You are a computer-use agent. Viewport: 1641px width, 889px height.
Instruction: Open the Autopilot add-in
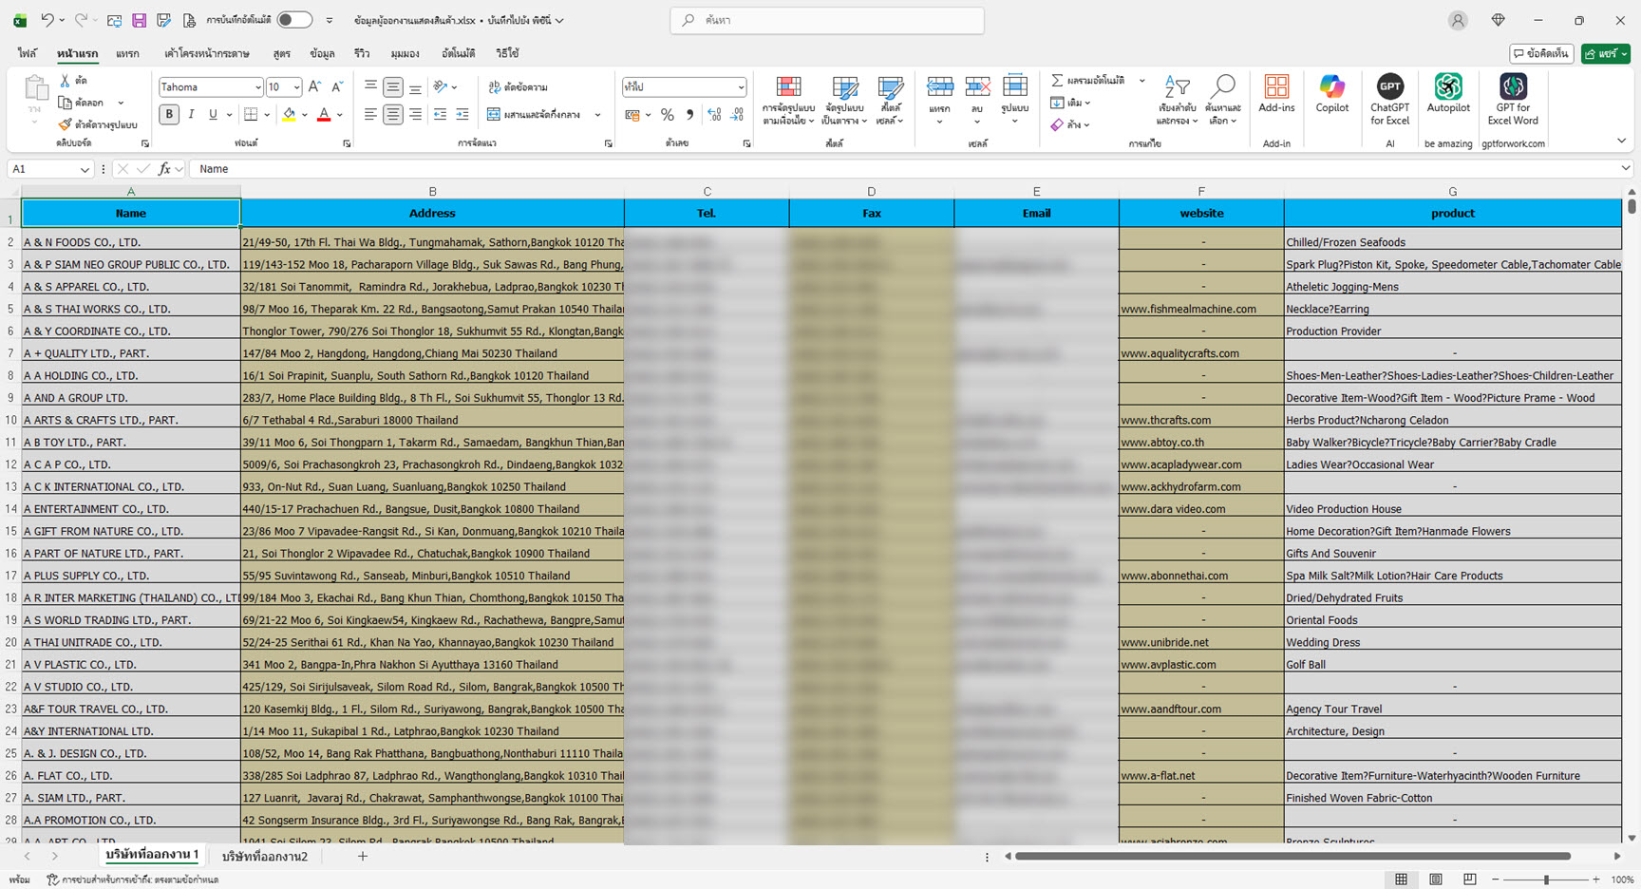[x=1447, y=95]
